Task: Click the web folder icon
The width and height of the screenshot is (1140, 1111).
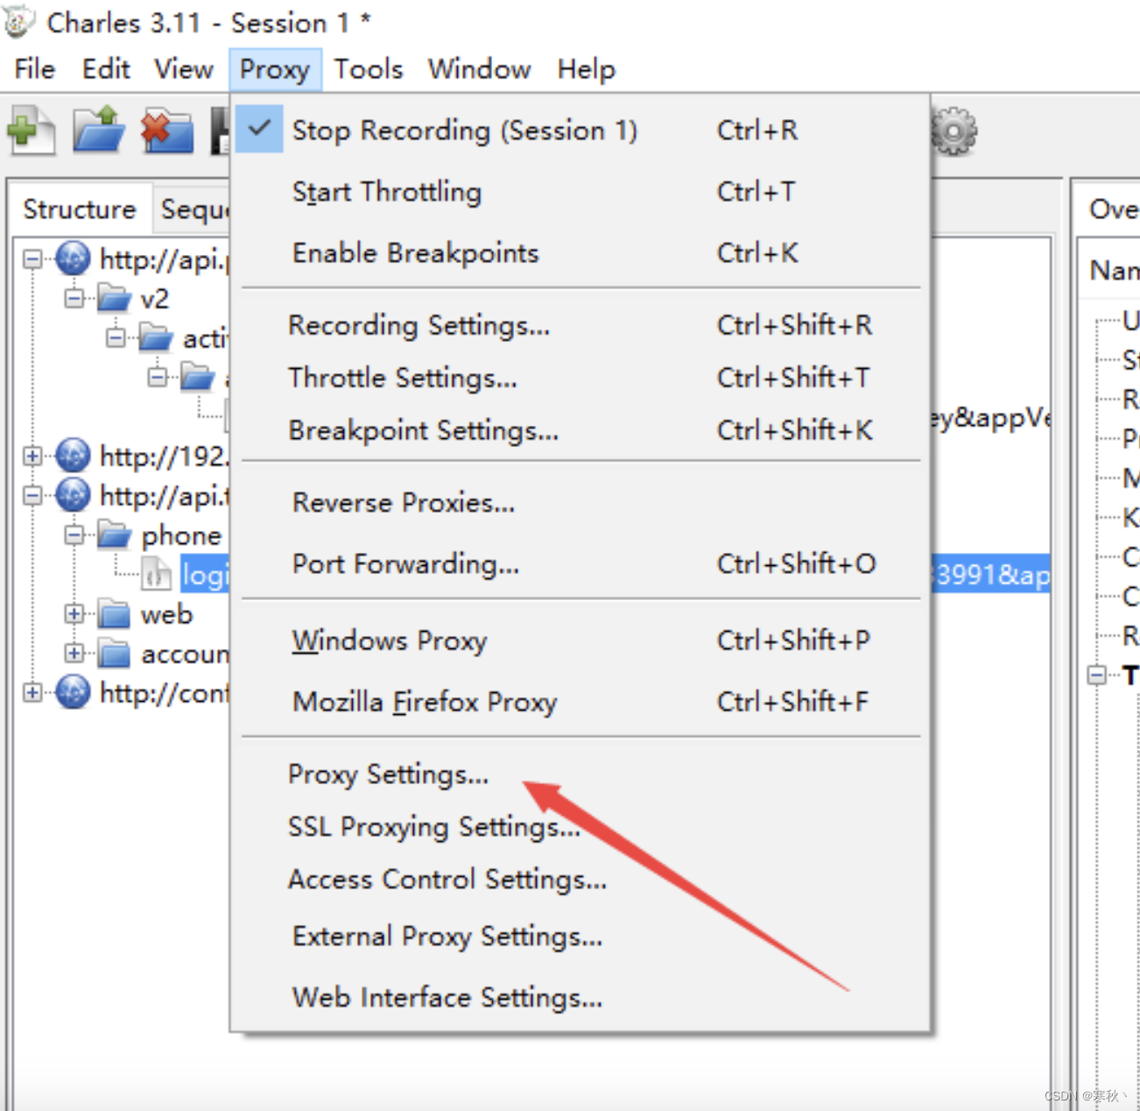Action: [115, 613]
